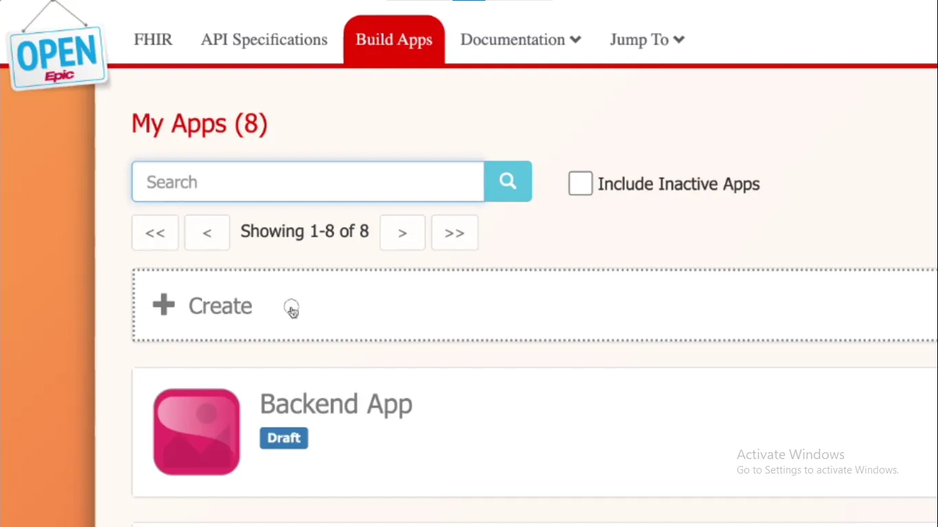Switch to the Build Apps tab
The height and width of the screenshot is (527, 938).
tap(393, 39)
